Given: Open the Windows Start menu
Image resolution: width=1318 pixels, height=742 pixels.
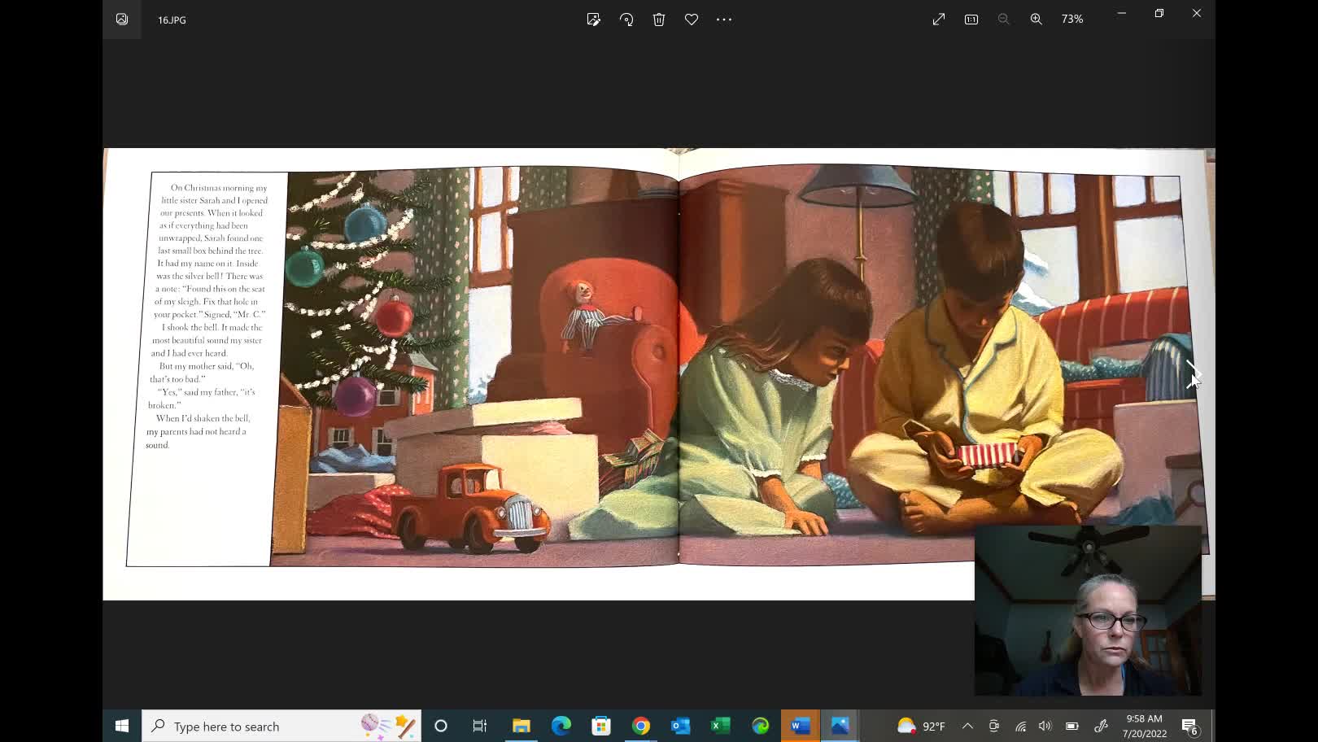Looking at the screenshot, I should click(x=122, y=726).
